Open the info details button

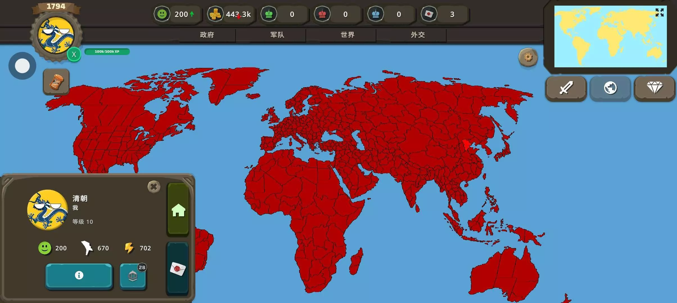pos(79,275)
